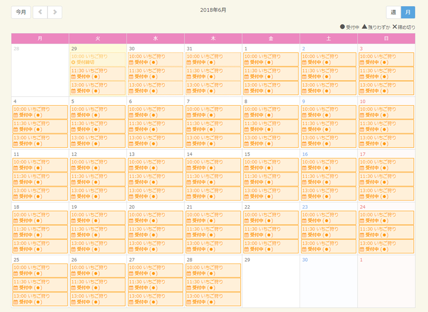428x312 pixels.
Task: Click the 土 (Saturday) column header
Action: 328,38
